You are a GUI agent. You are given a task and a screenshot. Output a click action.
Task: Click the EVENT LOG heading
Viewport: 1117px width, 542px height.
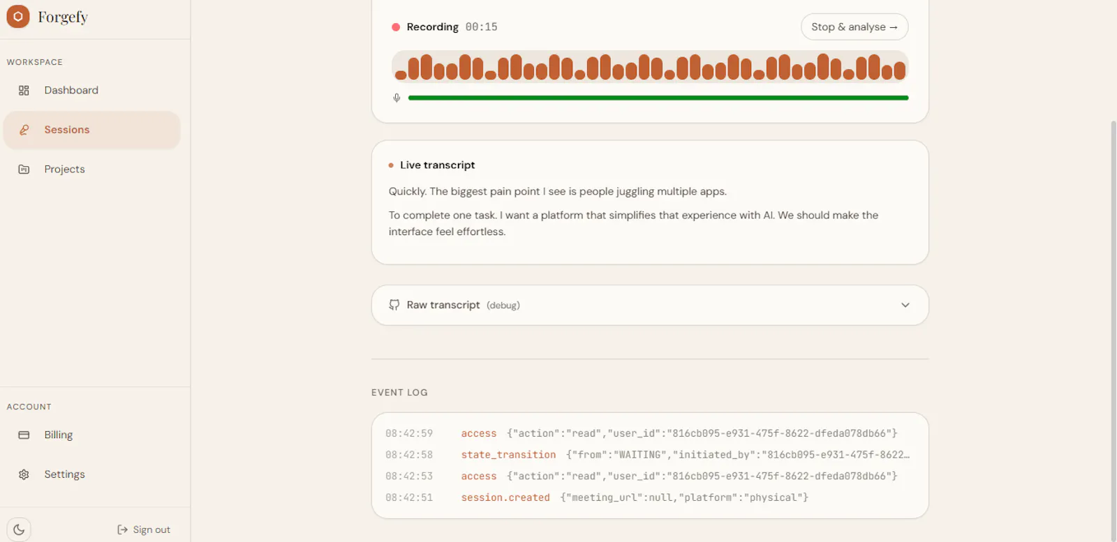click(399, 393)
